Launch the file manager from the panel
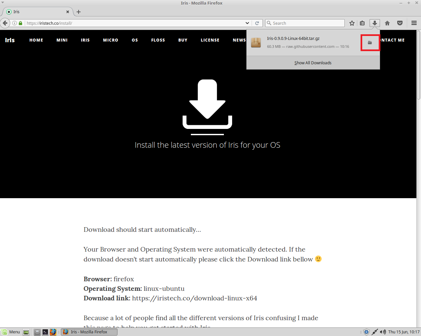 pyautogui.click(x=37, y=332)
